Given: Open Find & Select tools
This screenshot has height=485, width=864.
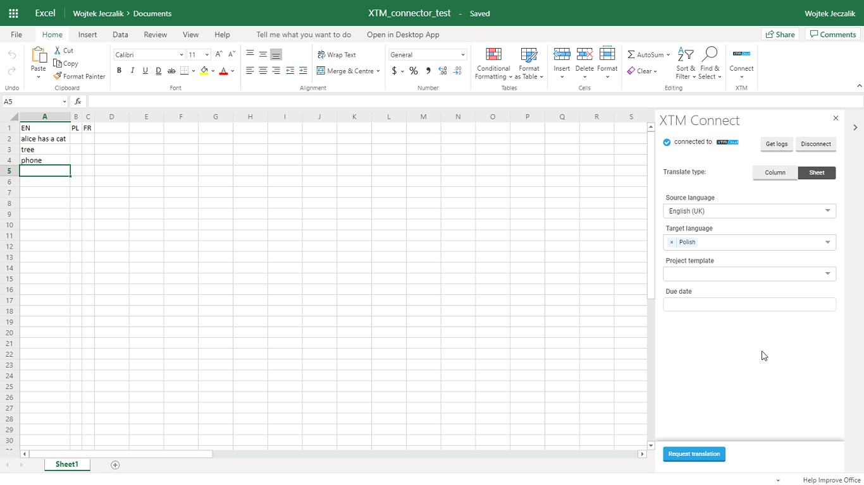Looking at the screenshot, I should click(710, 63).
